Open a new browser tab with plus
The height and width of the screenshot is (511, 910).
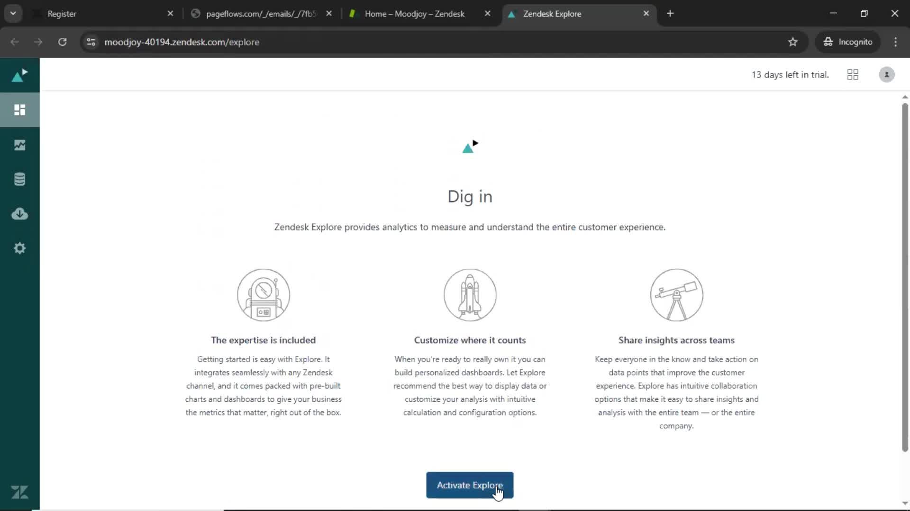click(670, 14)
